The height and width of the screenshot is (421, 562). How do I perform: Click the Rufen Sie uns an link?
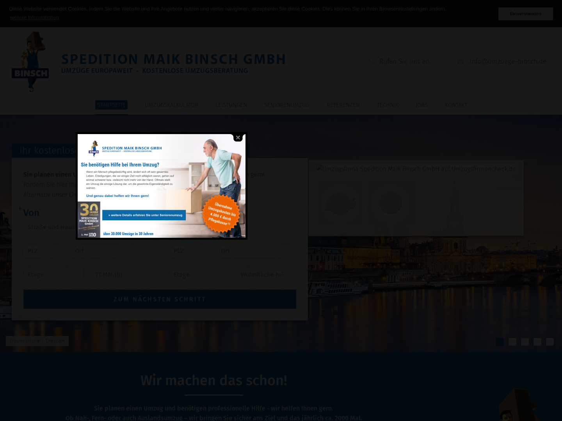[404, 62]
